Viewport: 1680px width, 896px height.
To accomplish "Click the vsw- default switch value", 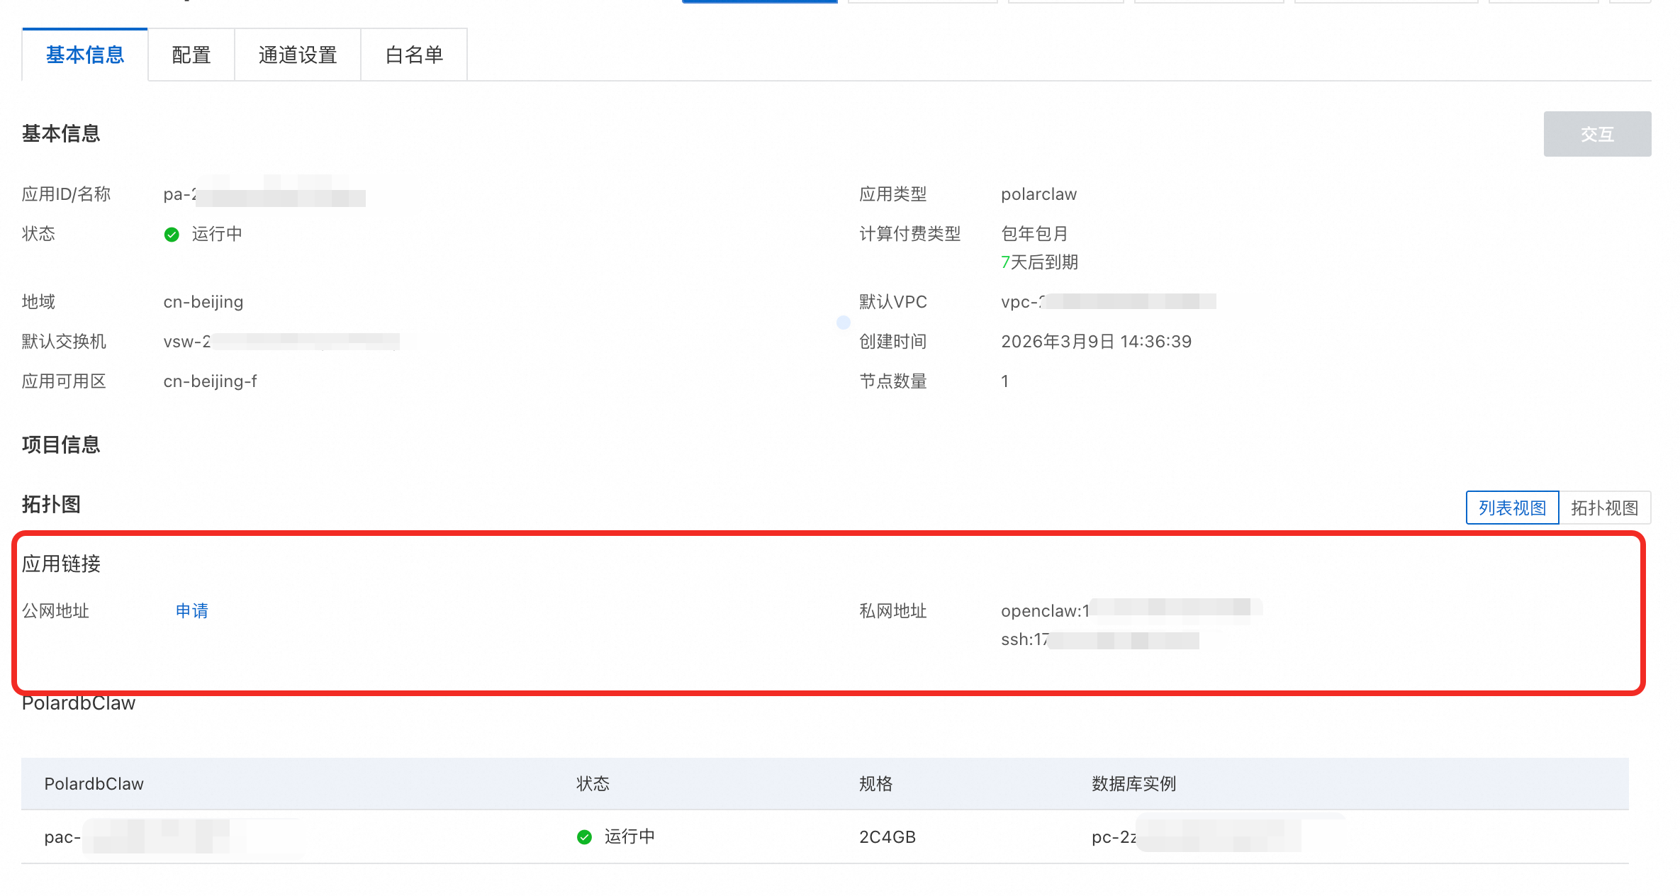I will pos(281,342).
